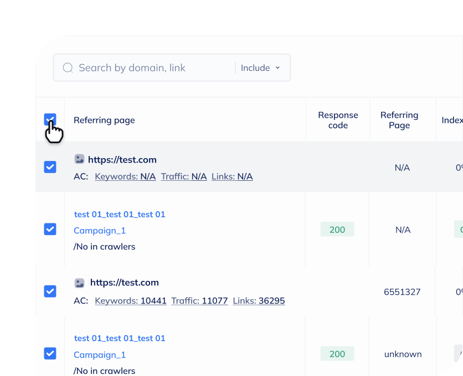The width and height of the screenshot is (463, 376).
Task: Open the Traffic: N/A link
Action: (x=184, y=176)
